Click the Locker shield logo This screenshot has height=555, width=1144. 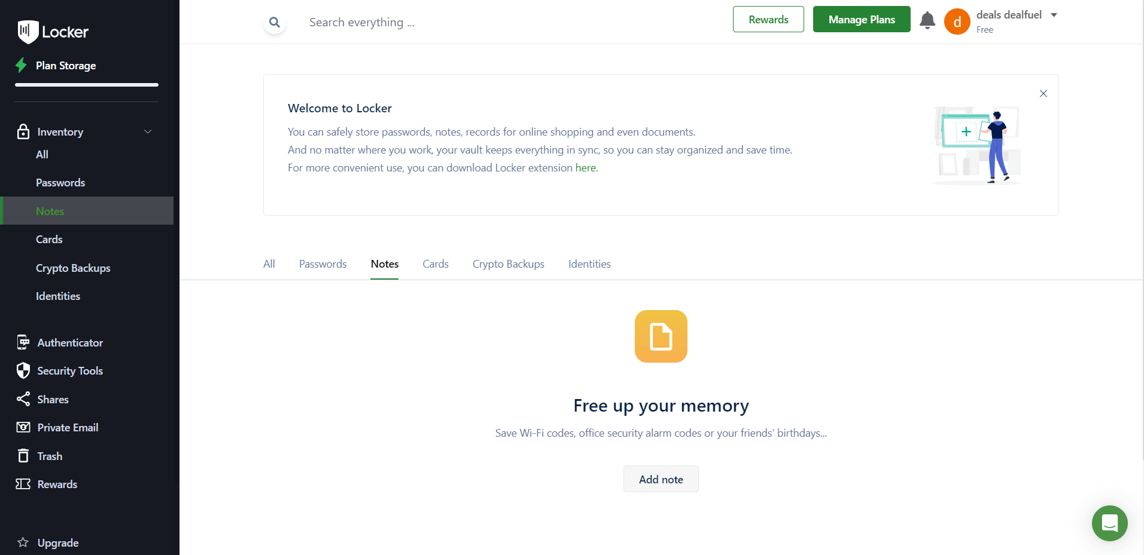[x=28, y=32]
